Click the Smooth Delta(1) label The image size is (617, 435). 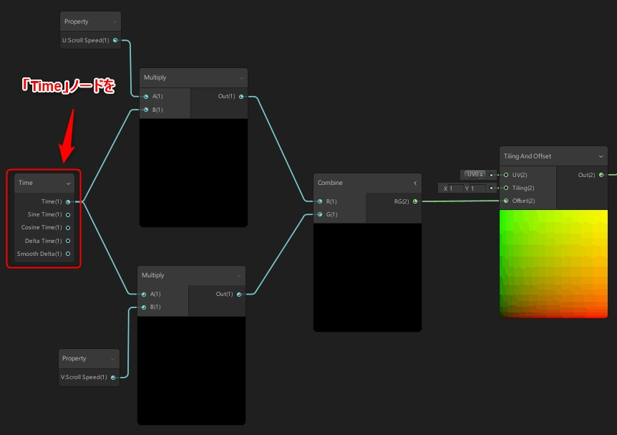pos(39,254)
